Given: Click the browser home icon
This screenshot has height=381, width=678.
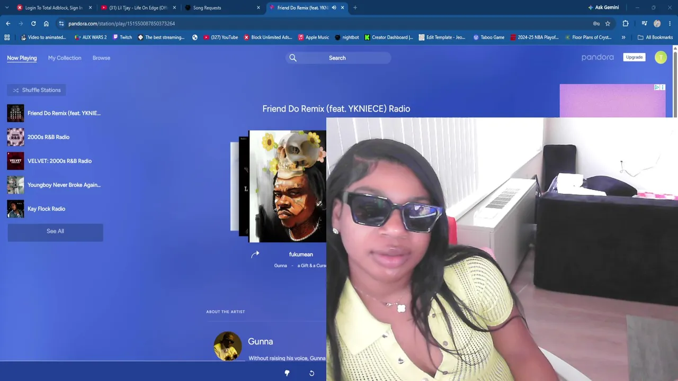Looking at the screenshot, I should 46,23.
